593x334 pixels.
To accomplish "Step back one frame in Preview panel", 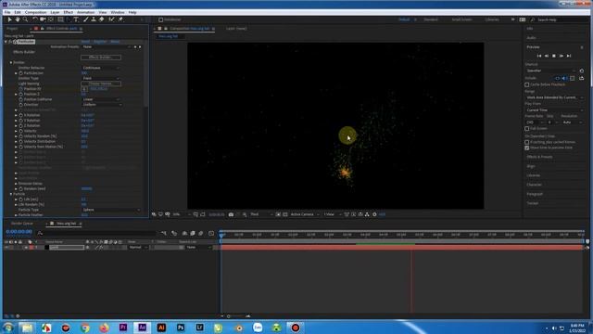I will [547, 56].
